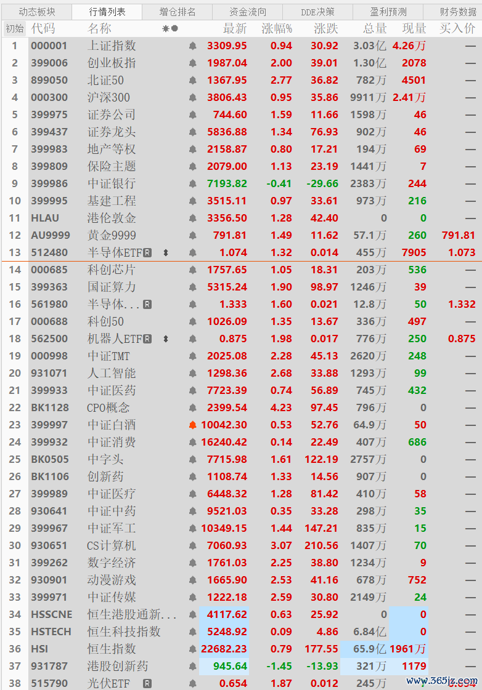Screen dimensions: 482x690
Task: Select code HSSCNE in row 34
Action: 52,615
